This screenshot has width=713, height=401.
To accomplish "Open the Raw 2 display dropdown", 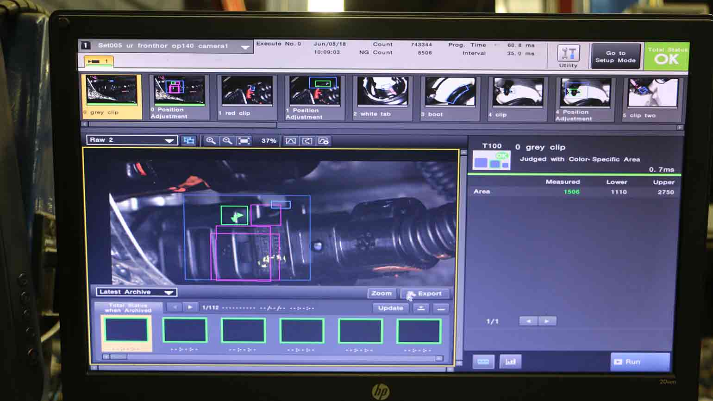I will pos(132,139).
